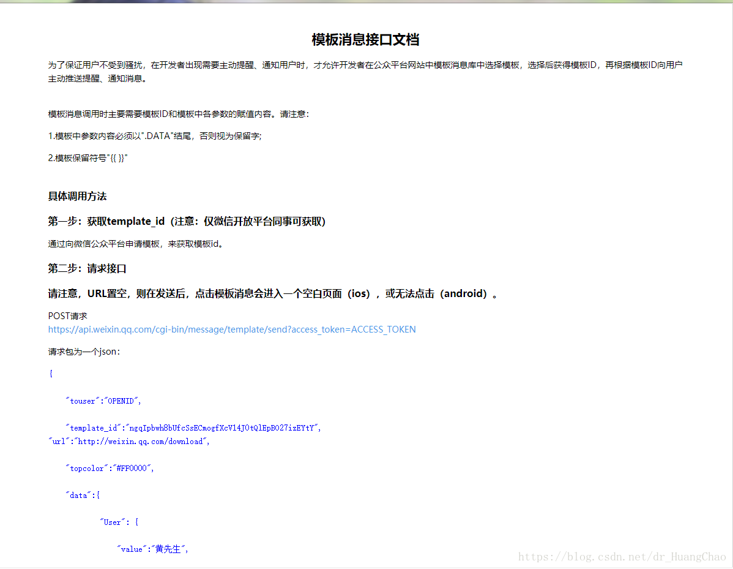Click the JSON line "data":{

tap(83, 495)
